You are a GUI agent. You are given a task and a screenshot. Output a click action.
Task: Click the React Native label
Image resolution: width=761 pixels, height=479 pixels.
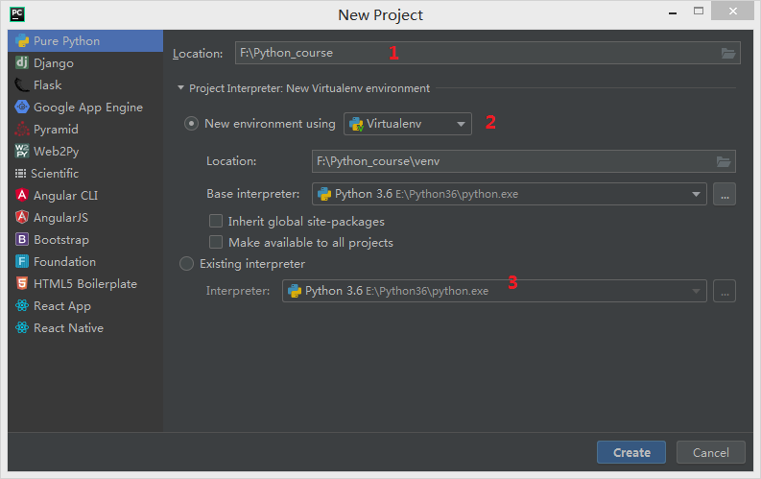coord(68,328)
